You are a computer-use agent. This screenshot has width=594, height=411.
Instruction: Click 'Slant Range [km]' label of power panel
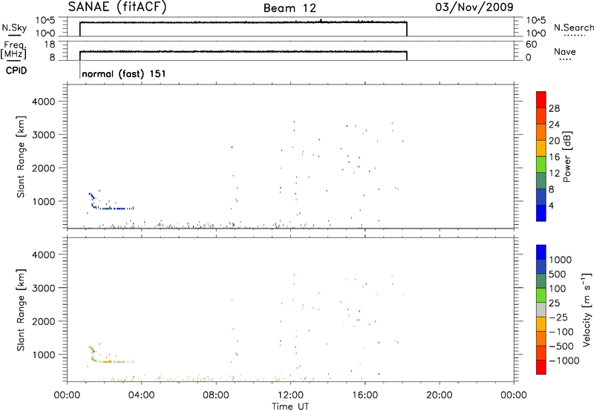(x=21, y=157)
